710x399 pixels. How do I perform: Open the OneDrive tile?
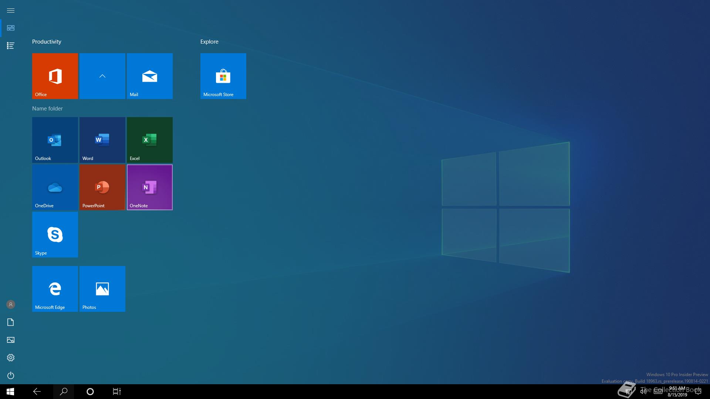55,187
